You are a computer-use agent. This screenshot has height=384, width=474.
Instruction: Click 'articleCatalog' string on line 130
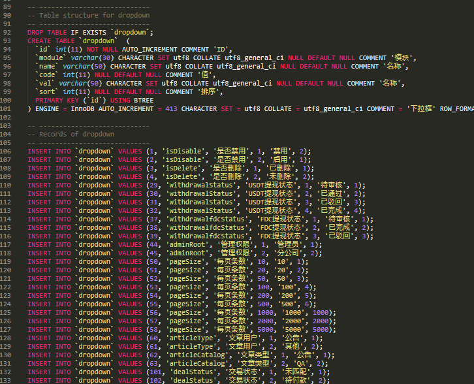point(197,355)
